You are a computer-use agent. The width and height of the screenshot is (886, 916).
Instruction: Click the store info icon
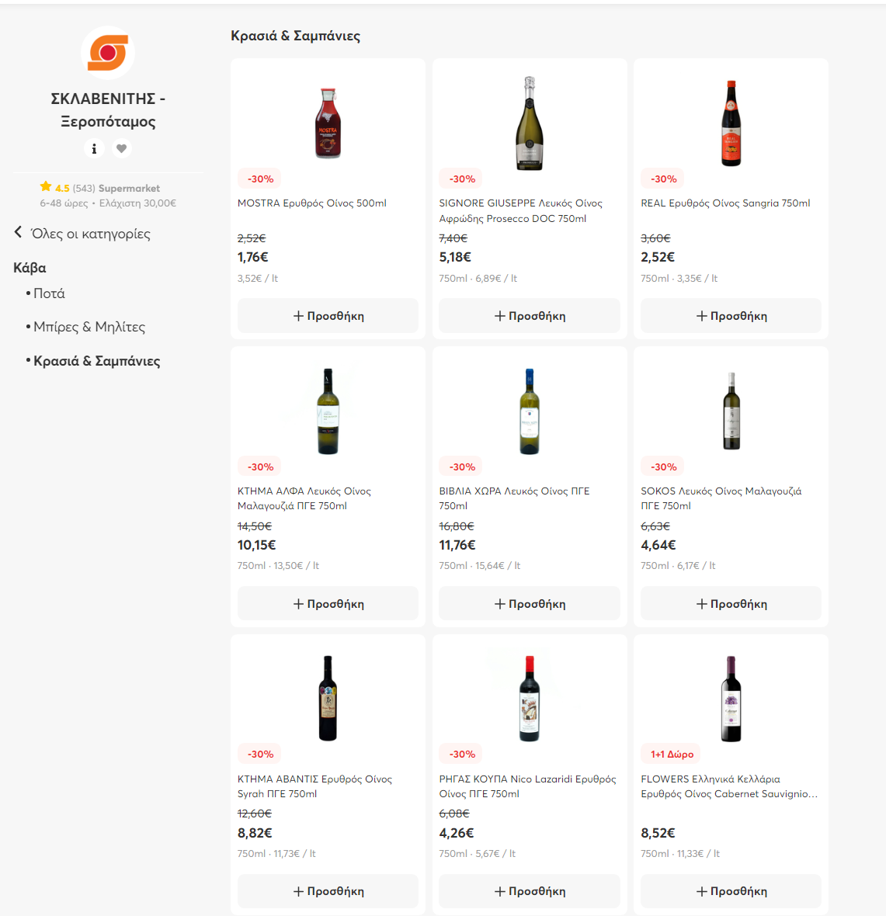[94, 148]
